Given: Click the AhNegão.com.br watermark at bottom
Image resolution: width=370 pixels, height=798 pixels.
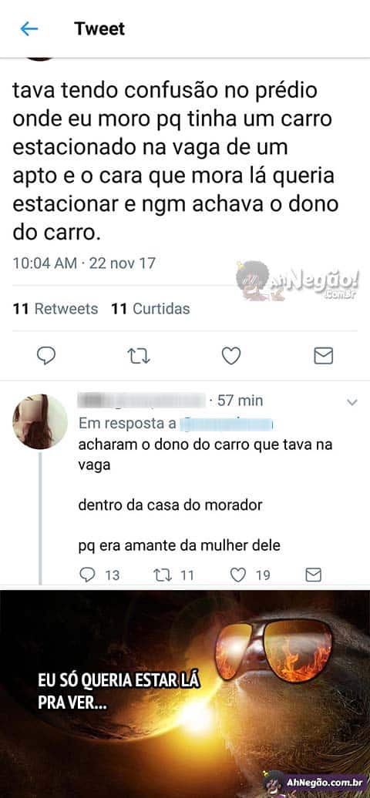Looking at the screenshot, I should pyautogui.click(x=315, y=781).
